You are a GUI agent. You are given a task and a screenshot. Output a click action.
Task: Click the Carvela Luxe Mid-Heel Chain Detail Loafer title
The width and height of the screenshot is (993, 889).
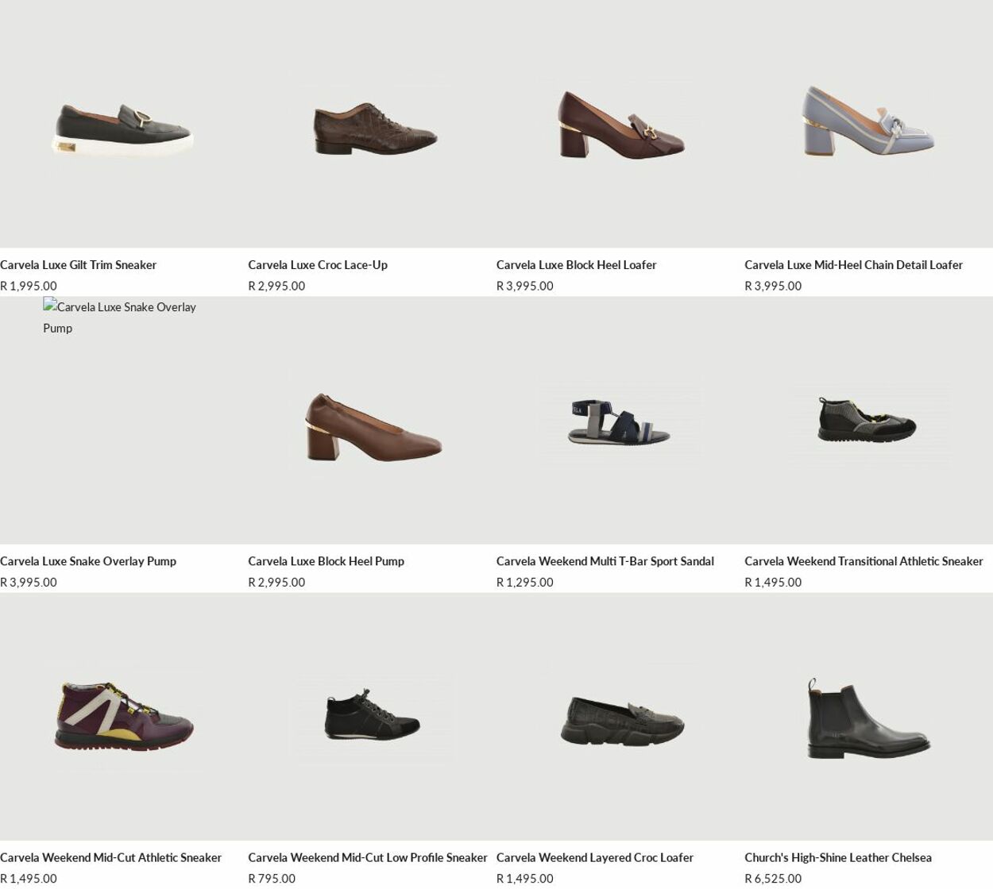[853, 265]
